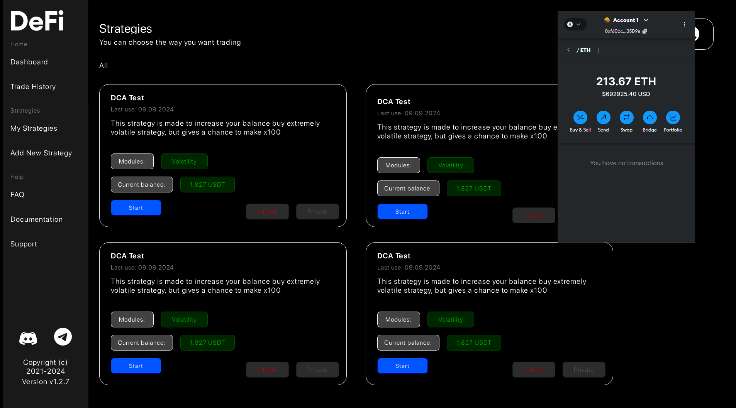The image size is (736, 408).
Task: Toggle Muted on the top-right DCA Test card
Action: (534, 216)
